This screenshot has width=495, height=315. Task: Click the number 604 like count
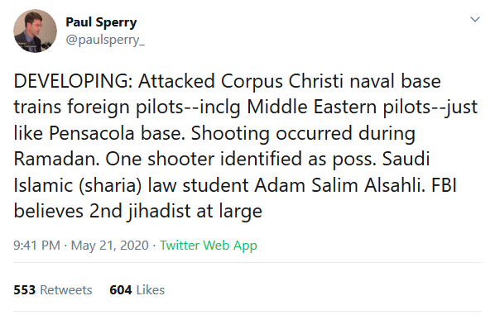[x=121, y=289]
